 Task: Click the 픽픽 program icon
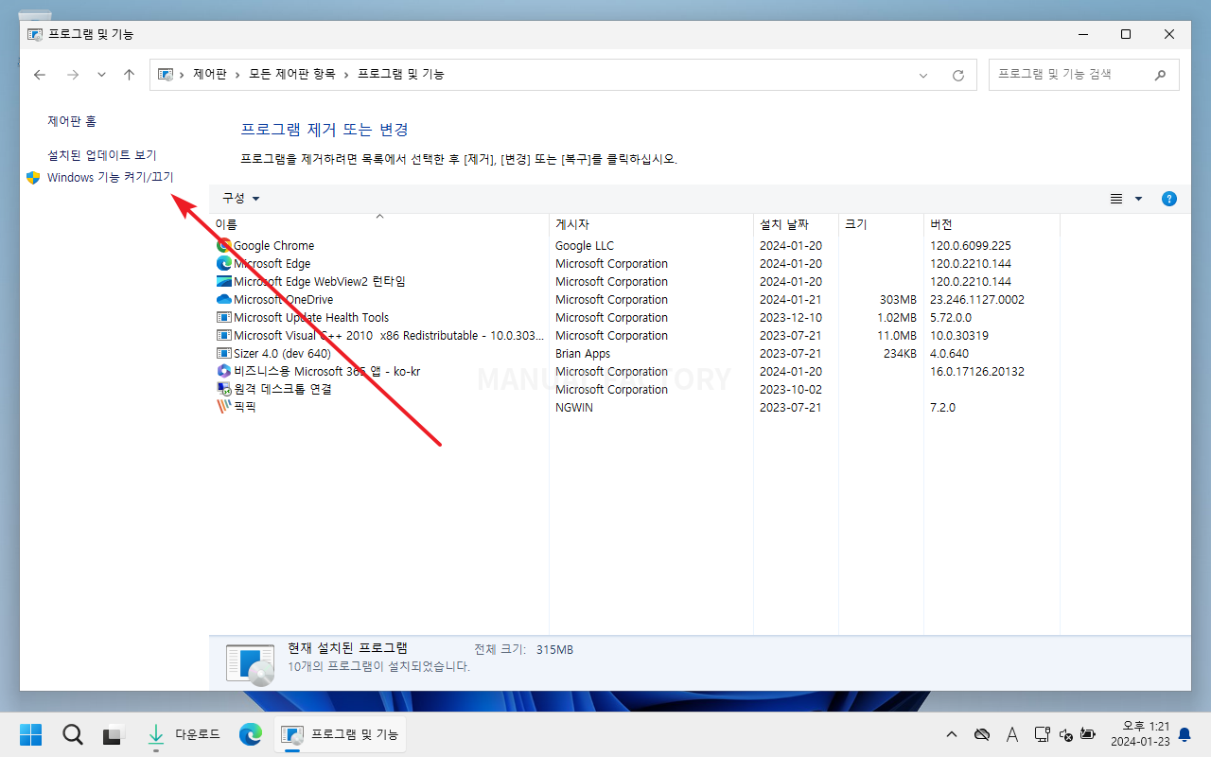point(224,408)
